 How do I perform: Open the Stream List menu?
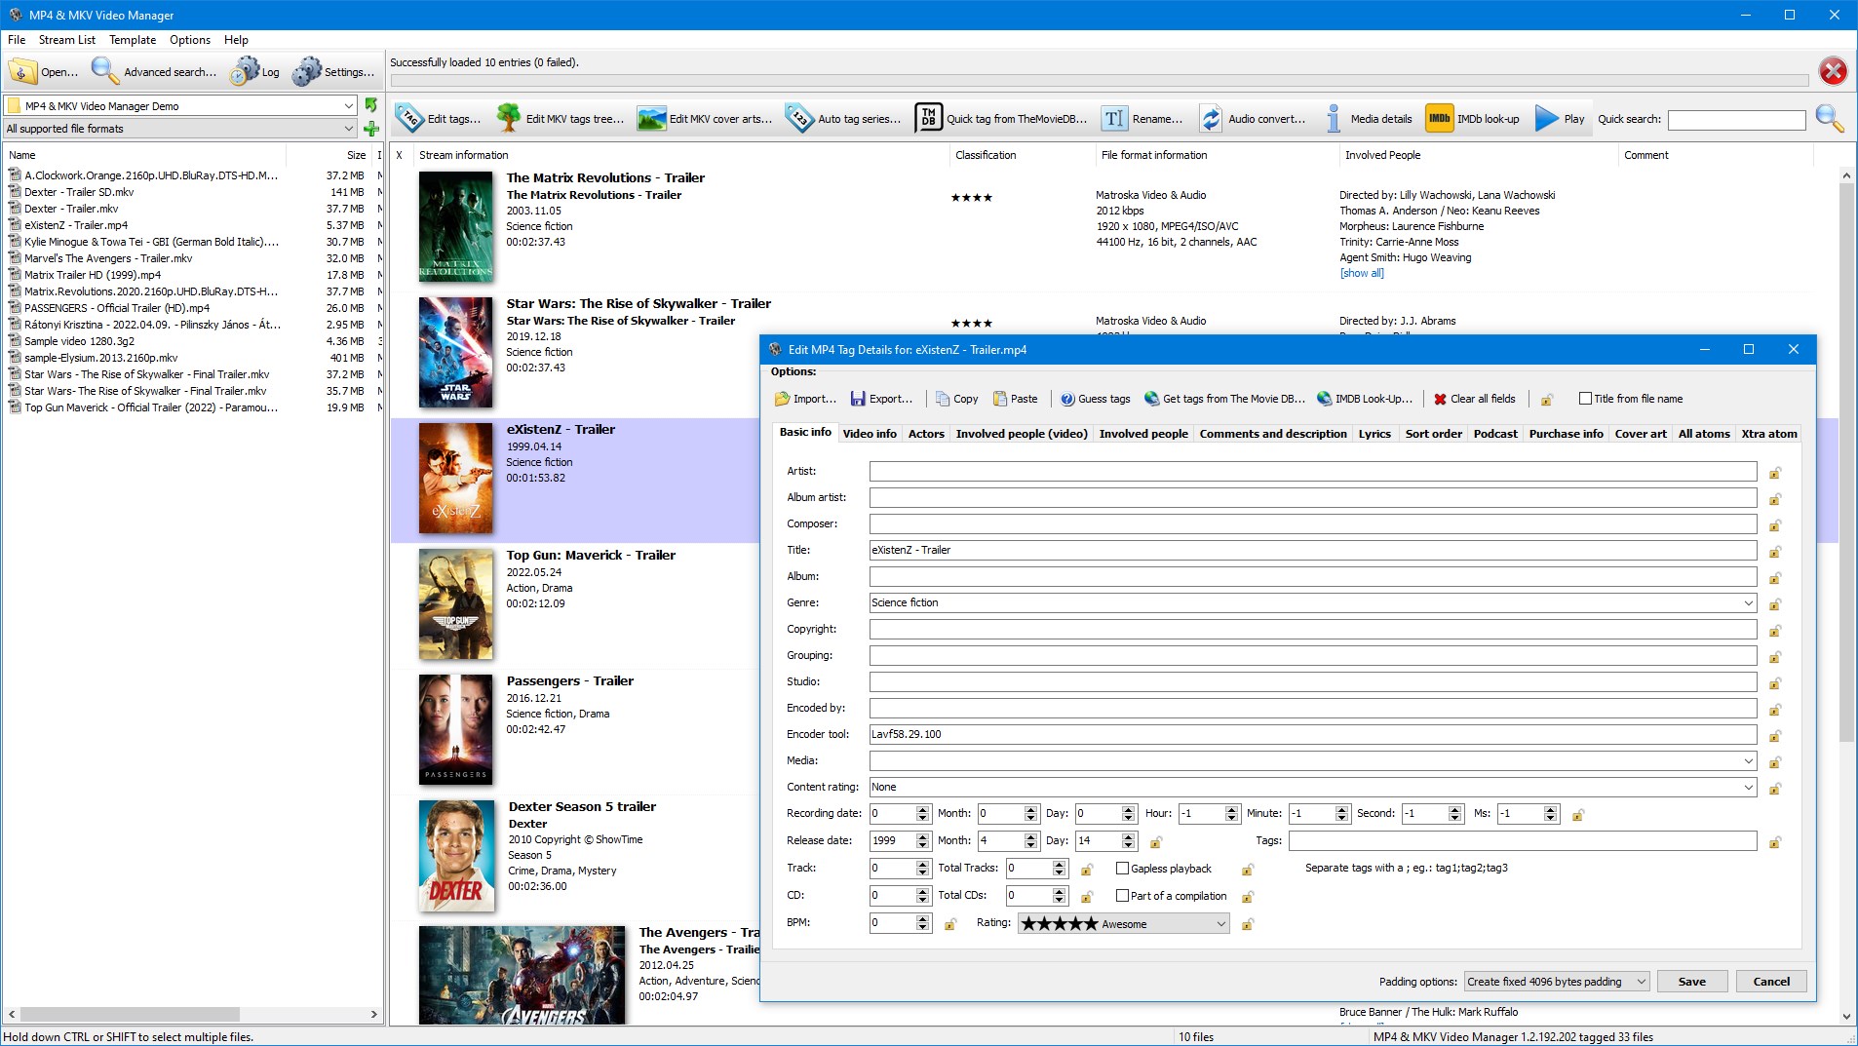point(67,40)
